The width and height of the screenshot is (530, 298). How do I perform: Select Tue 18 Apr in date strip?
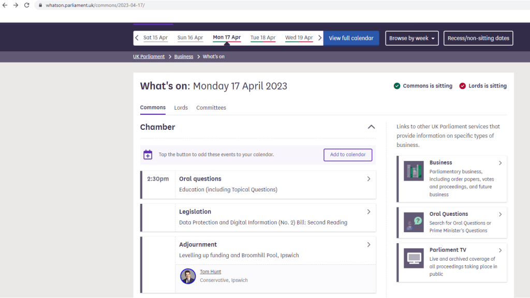pos(263,38)
